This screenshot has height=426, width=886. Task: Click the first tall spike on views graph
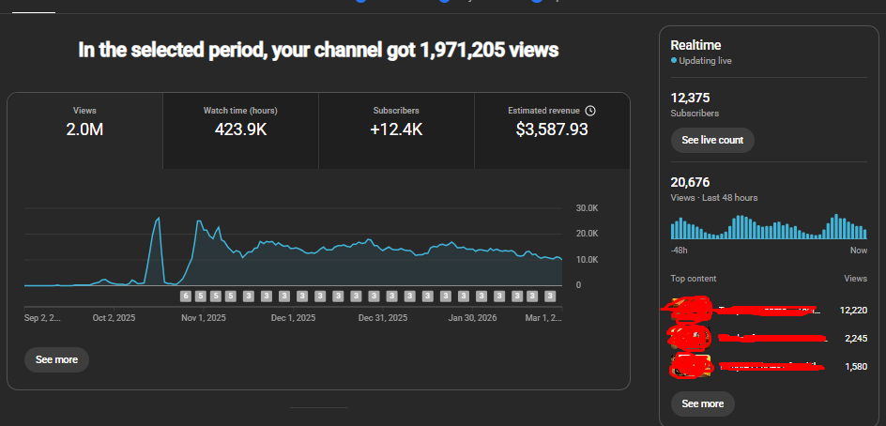(x=158, y=220)
